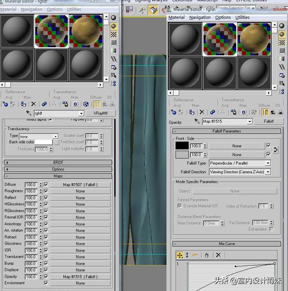Click Opacity Map #1515 (Falloff) button
The height and width of the screenshot is (291, 288).
coord(80,277)
